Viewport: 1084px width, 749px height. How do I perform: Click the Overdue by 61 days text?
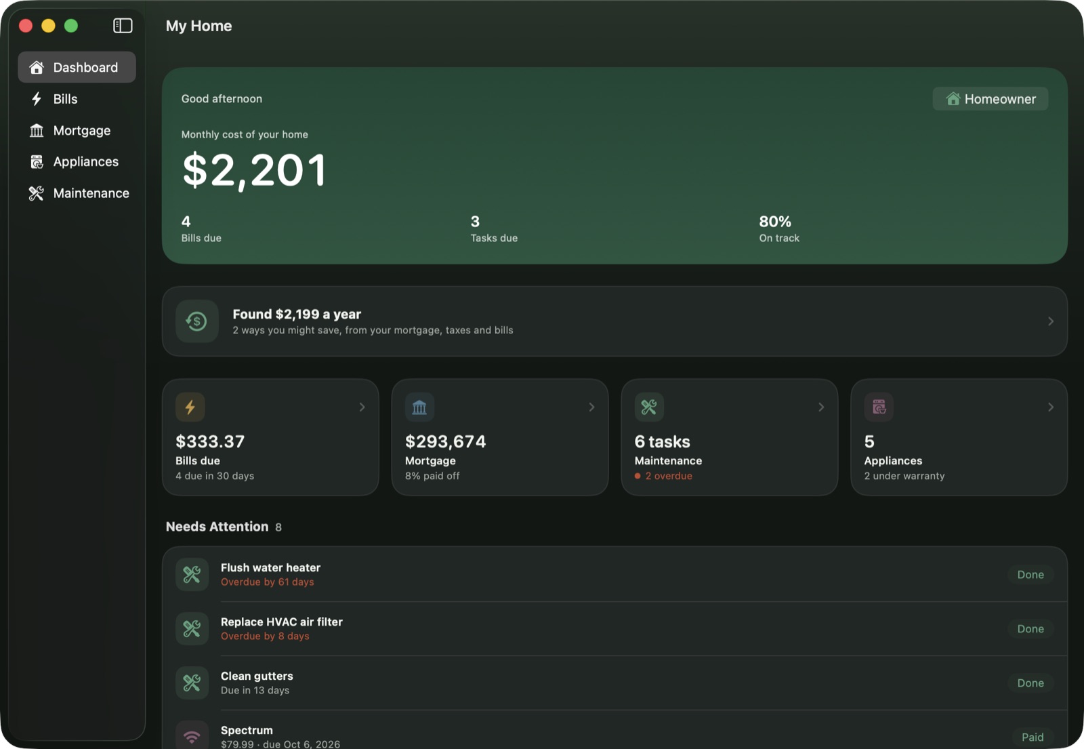tap(267, 582)
